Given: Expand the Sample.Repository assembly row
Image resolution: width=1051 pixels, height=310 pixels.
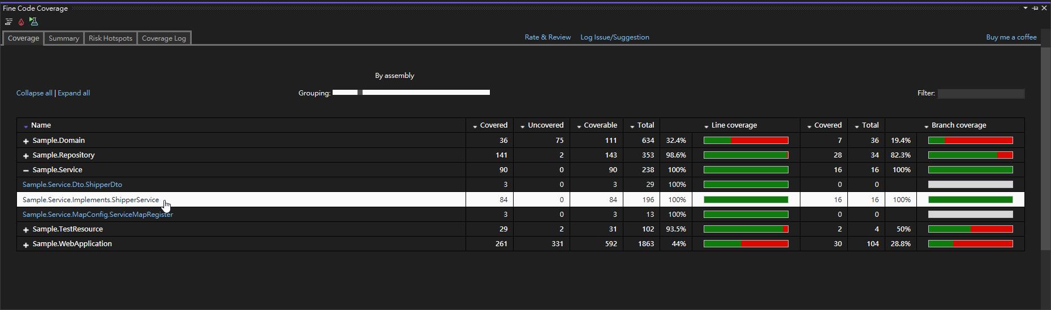Looking at the screenshot, I should tap(26, 155).
